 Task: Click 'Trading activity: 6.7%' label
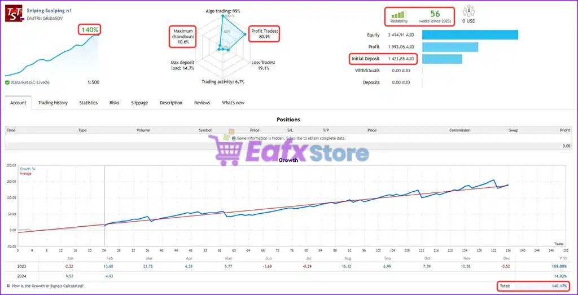222,82
